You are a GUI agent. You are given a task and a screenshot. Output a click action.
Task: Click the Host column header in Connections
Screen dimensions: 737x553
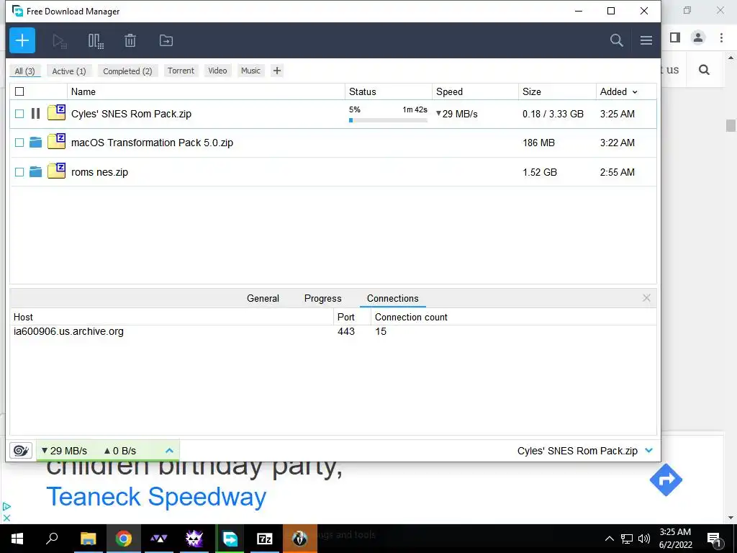click(171, 317)
